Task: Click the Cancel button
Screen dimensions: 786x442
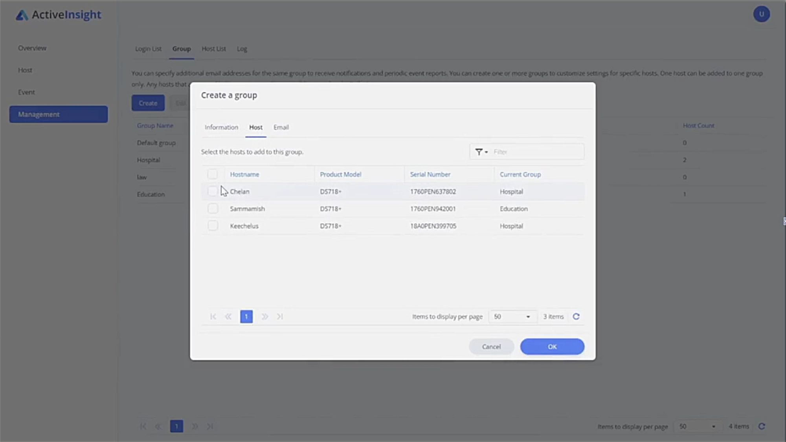Action: [x=491, y=347]
